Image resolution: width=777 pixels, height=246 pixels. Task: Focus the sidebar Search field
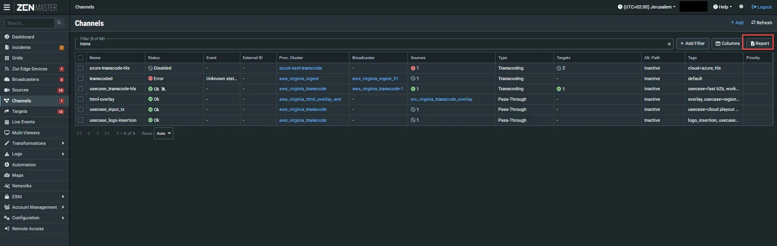[29, 23]
